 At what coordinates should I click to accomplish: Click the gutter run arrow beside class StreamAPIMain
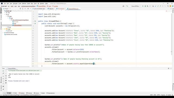tap(35, 21)
